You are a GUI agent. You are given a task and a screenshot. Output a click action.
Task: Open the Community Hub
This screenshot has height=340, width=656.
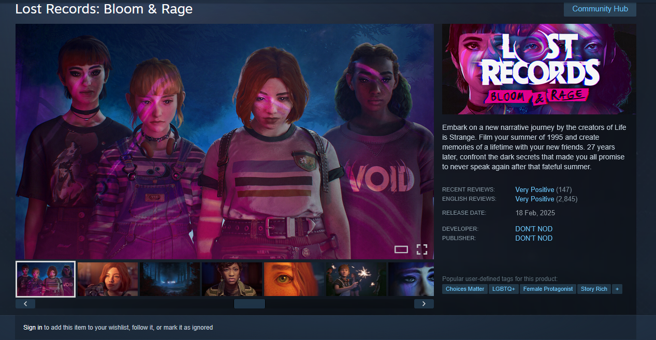pos(600,9)
